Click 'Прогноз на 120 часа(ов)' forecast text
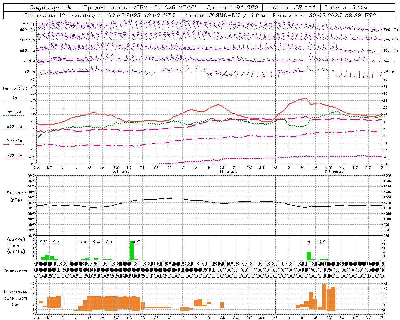400x320 pixels. point(60,15)
